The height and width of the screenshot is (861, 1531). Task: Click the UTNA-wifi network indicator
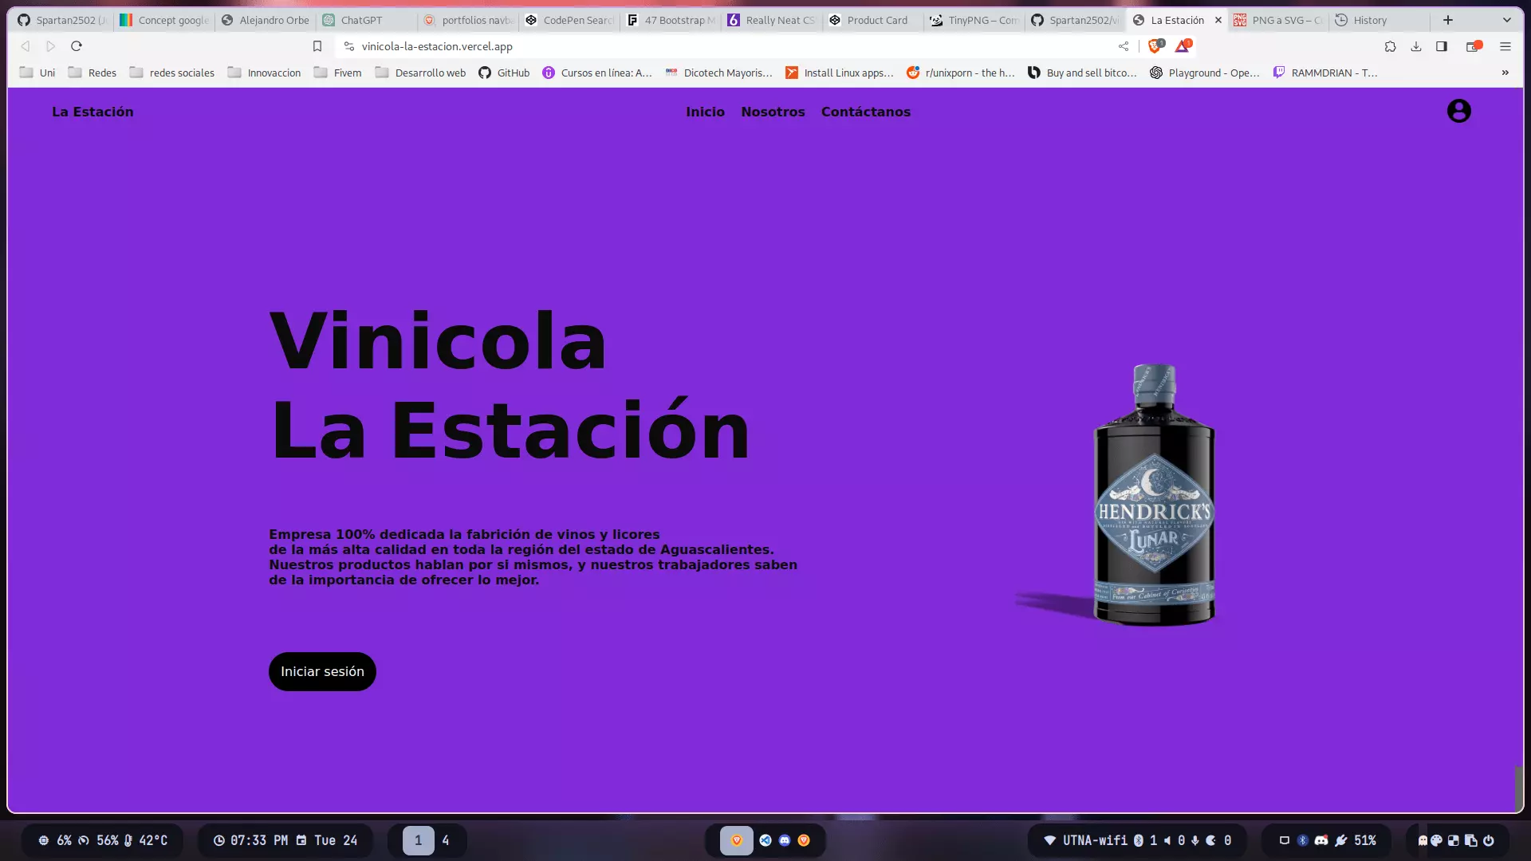[1086, 840]
